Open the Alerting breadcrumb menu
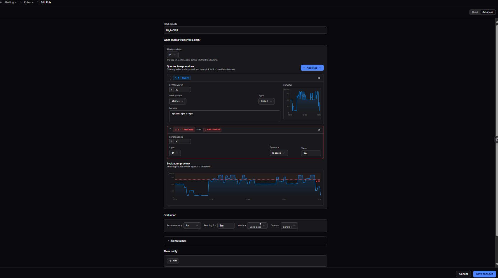Image resolution: width=498 pixels, height=278 pixels. point(11,2)
